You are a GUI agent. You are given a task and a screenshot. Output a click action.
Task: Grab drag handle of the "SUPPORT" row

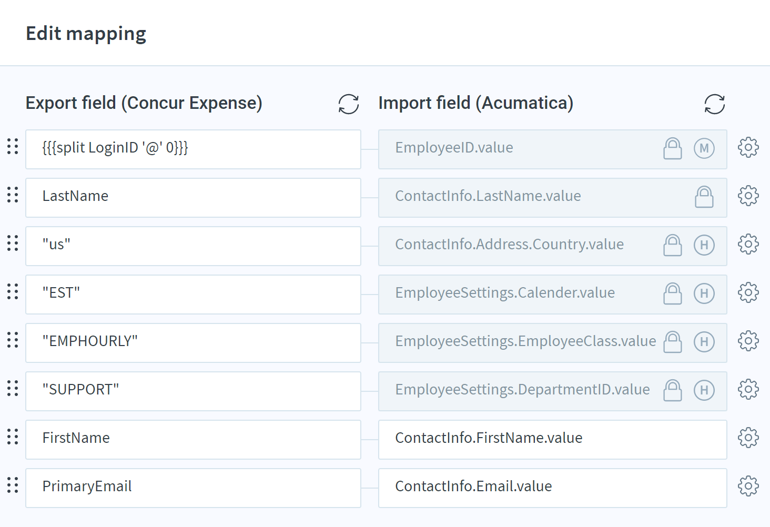tap(13, 388)
